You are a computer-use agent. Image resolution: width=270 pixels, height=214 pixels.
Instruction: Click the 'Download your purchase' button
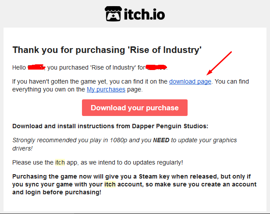click(135, 108)
